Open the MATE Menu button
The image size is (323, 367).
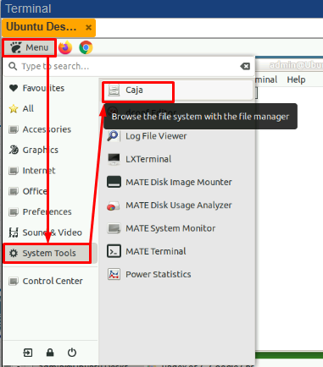point(30,47)
